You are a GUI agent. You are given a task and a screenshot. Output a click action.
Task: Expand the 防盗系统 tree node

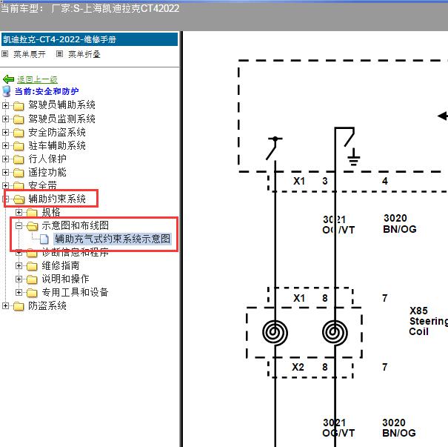pos(5,306)
